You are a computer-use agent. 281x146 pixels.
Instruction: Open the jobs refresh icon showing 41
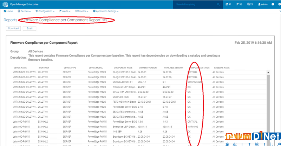tap(228, 4)
